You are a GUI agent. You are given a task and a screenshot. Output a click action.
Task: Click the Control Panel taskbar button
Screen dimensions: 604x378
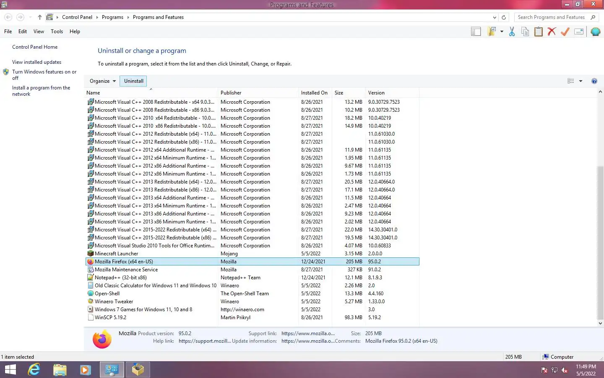[112, 370]
